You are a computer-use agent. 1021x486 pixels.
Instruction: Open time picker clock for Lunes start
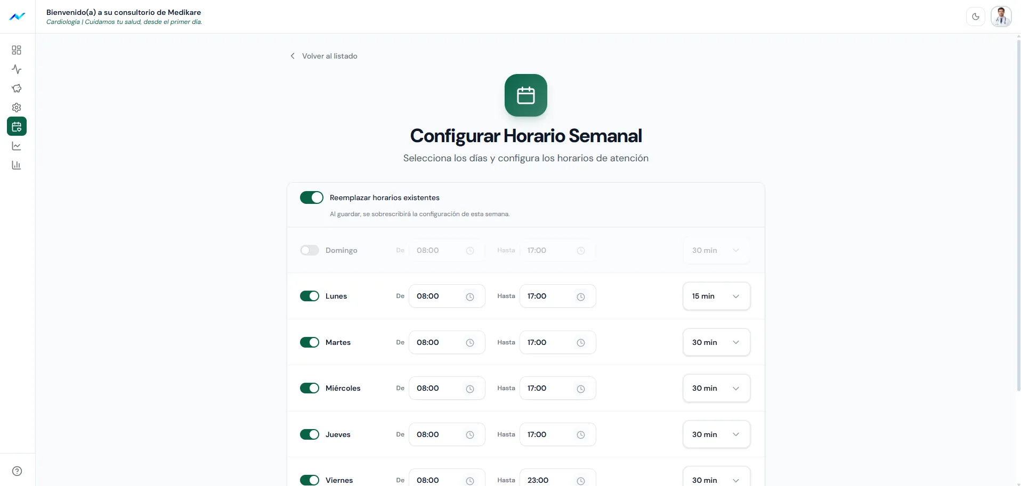(x=470, y=296)
